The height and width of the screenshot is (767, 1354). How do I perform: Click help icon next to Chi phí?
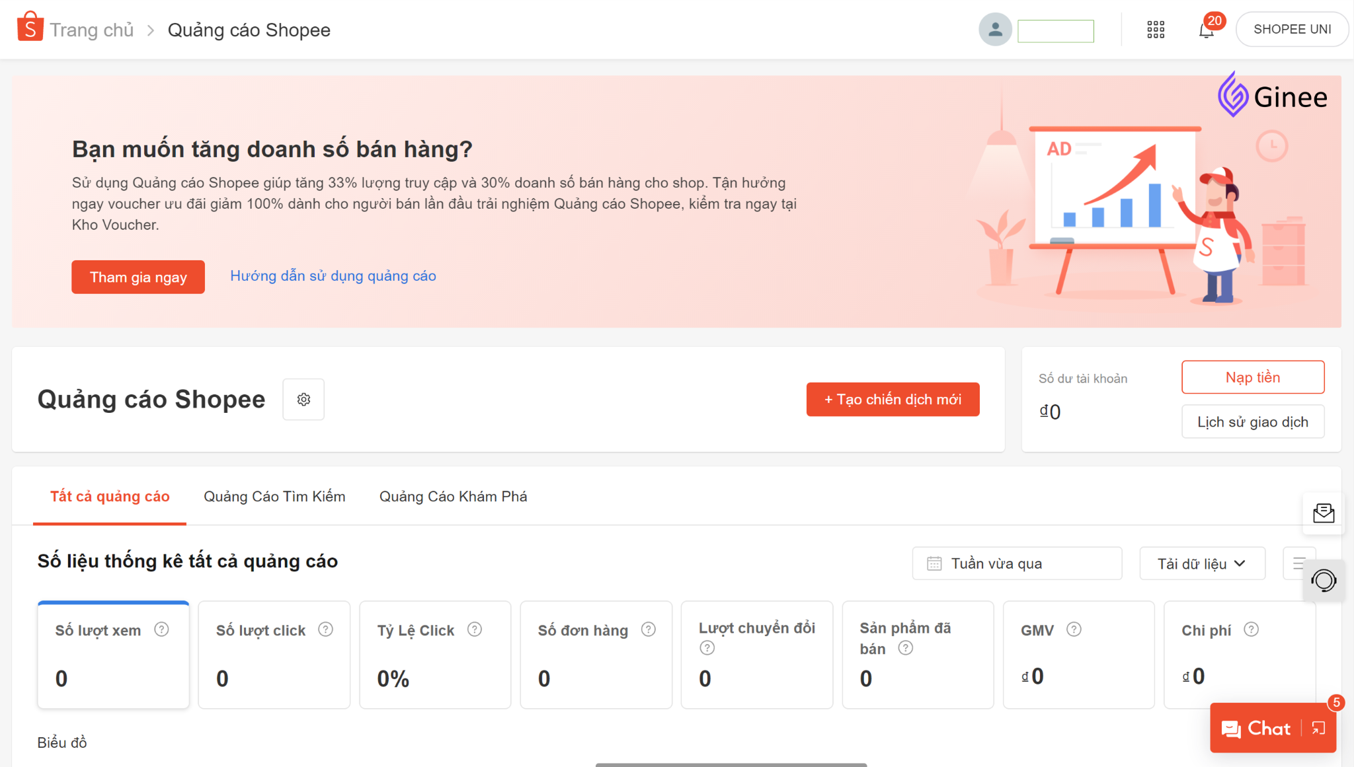pos(1251,630)
